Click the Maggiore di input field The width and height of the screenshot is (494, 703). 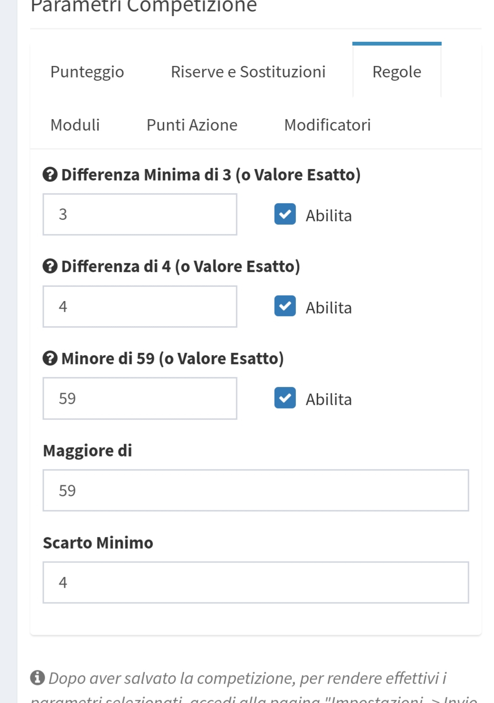point(256,490)
